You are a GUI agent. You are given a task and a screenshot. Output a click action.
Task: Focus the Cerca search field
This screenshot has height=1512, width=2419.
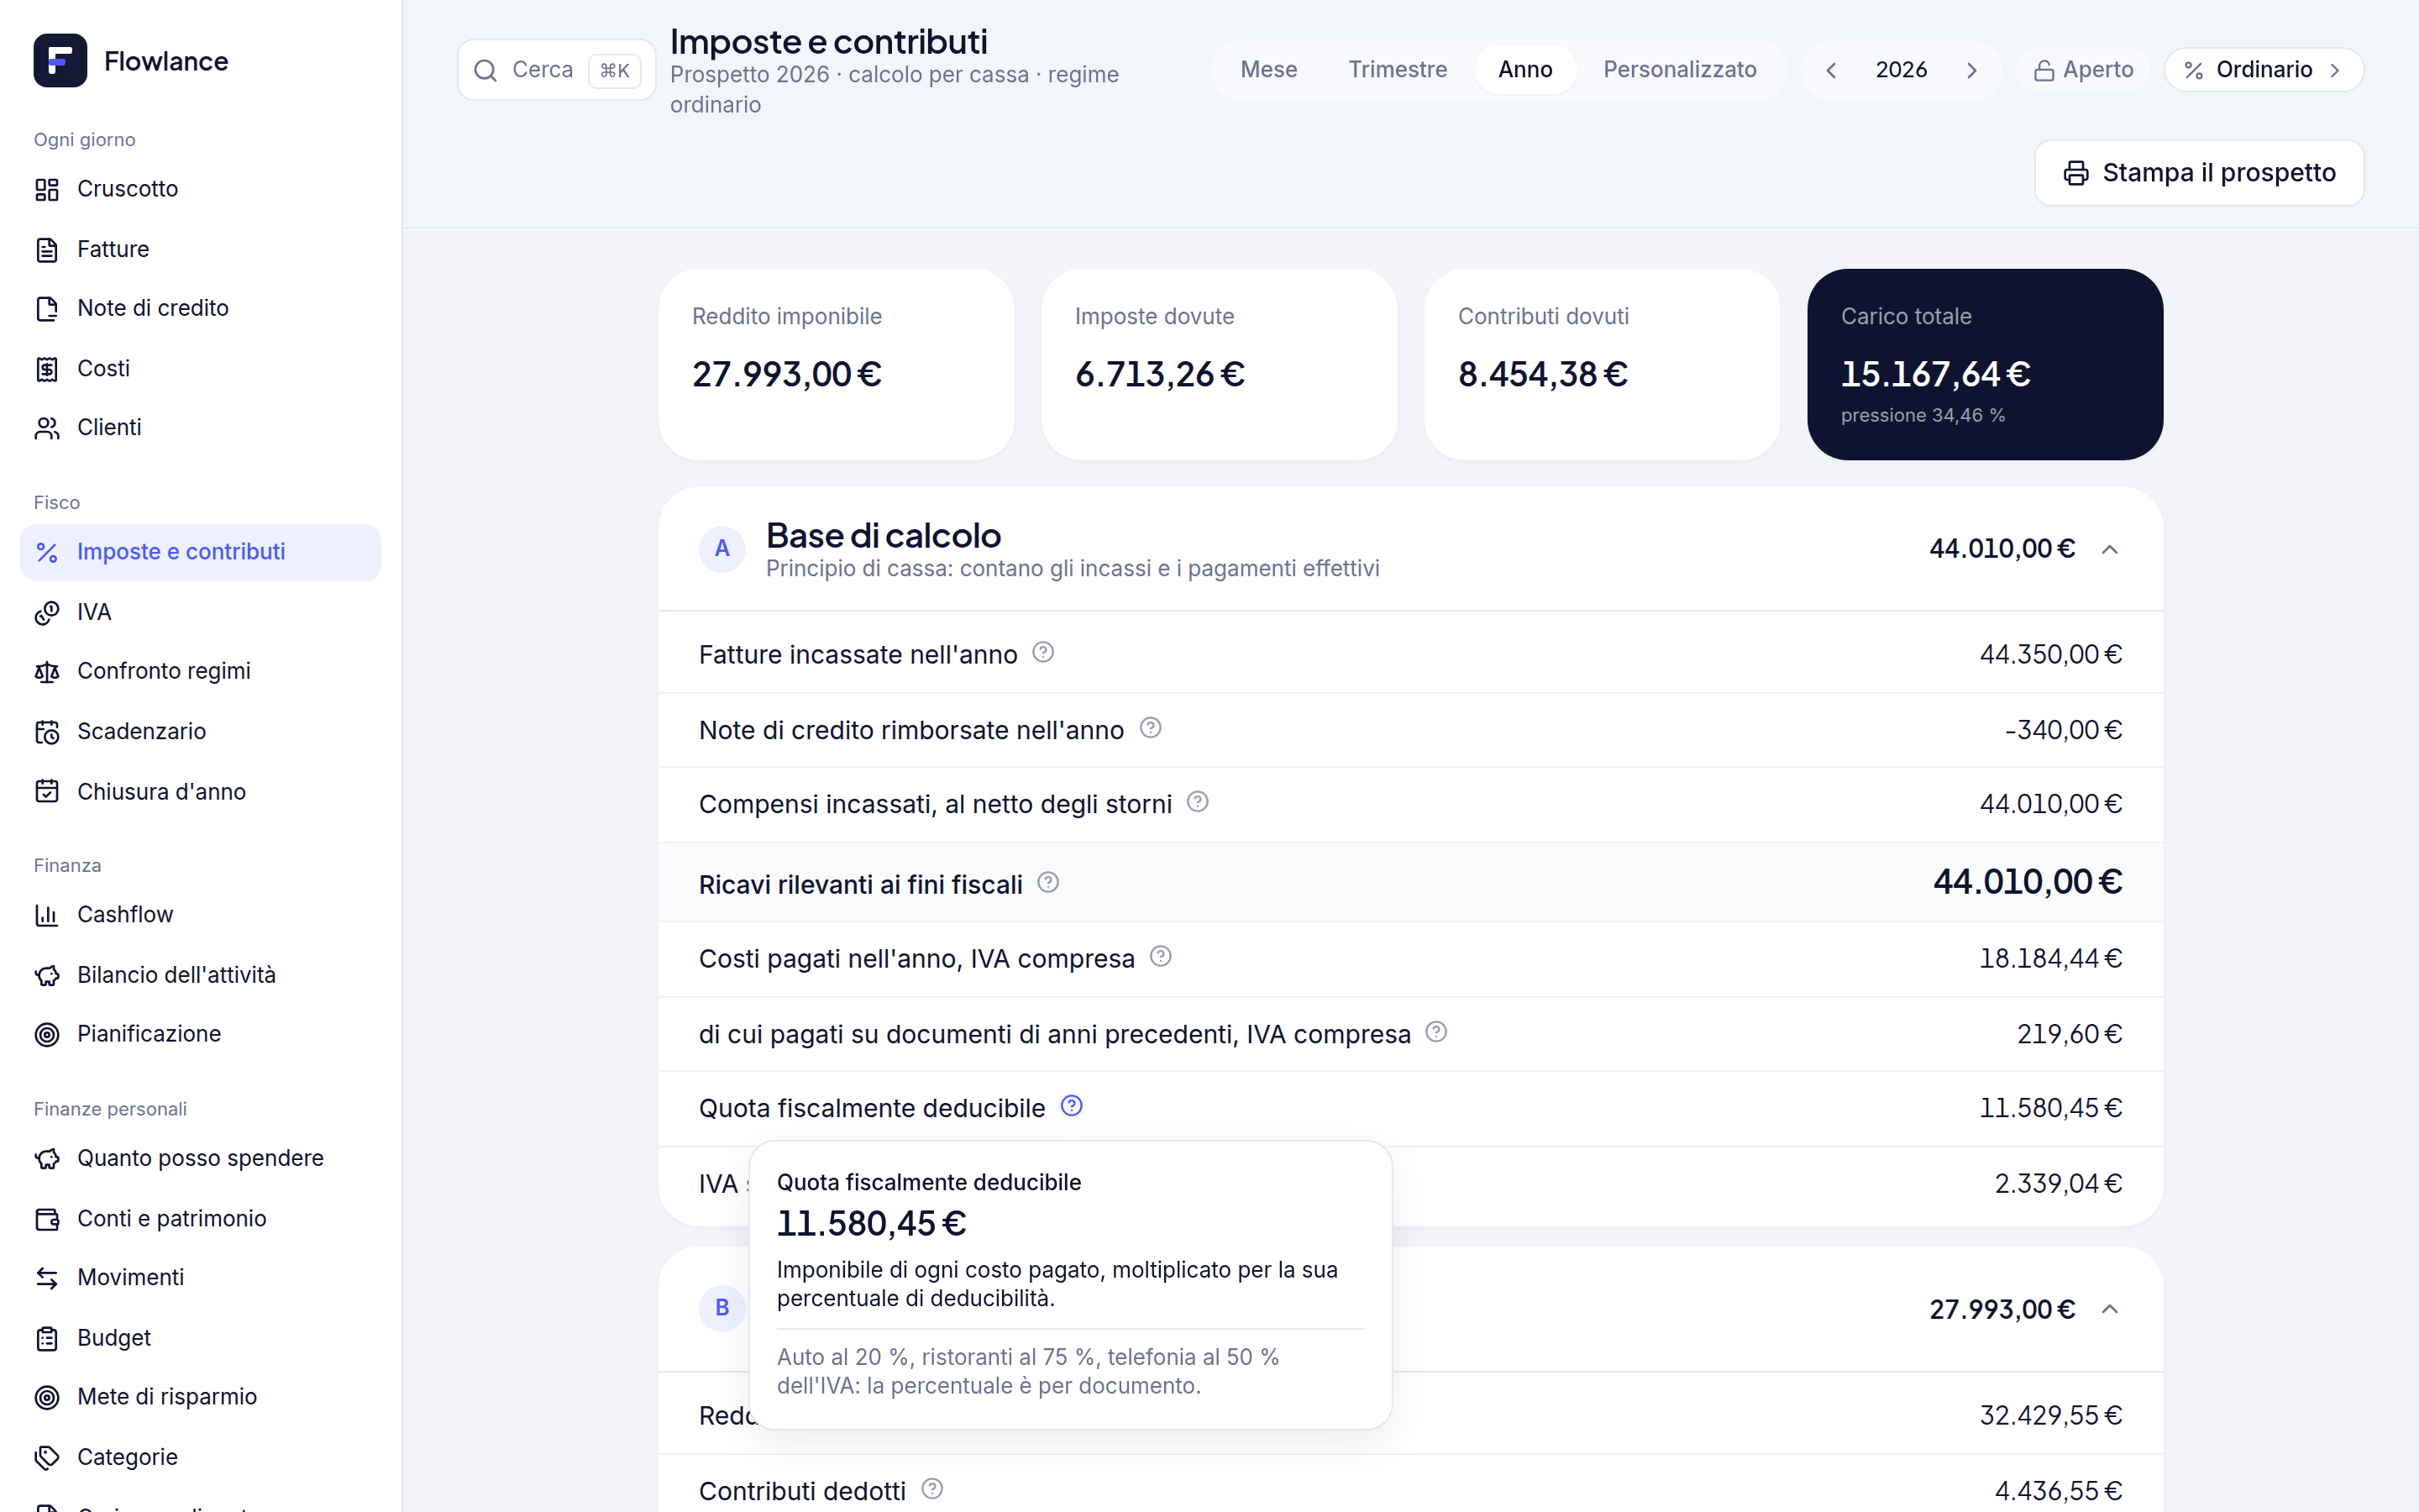[556, 70]
